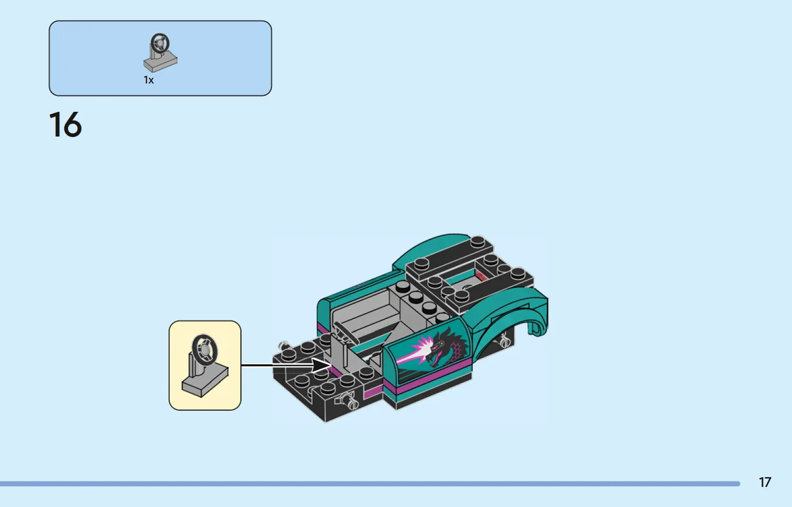Screen dimensions: 792x507
Task: Click the steering wheel part in the parts list
Action: 160,53
